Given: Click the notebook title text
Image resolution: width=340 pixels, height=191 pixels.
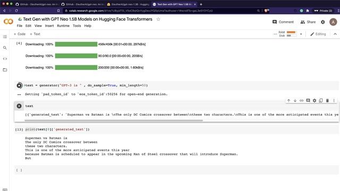Looking at the screenshot, I should click(88, 19).
